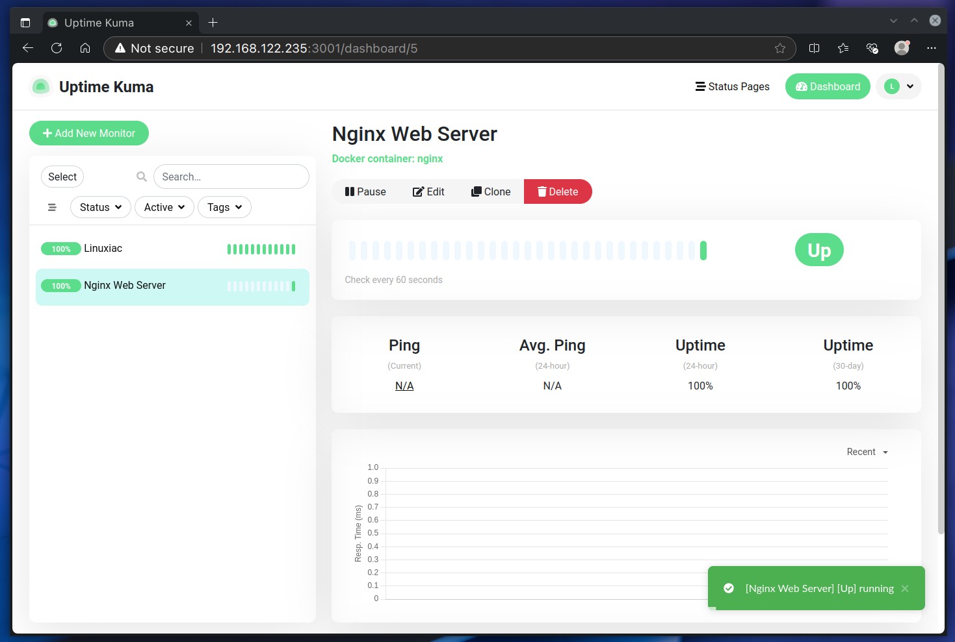
Task: Click the Uptime Kuma logo icon
Action: point(41,86)
